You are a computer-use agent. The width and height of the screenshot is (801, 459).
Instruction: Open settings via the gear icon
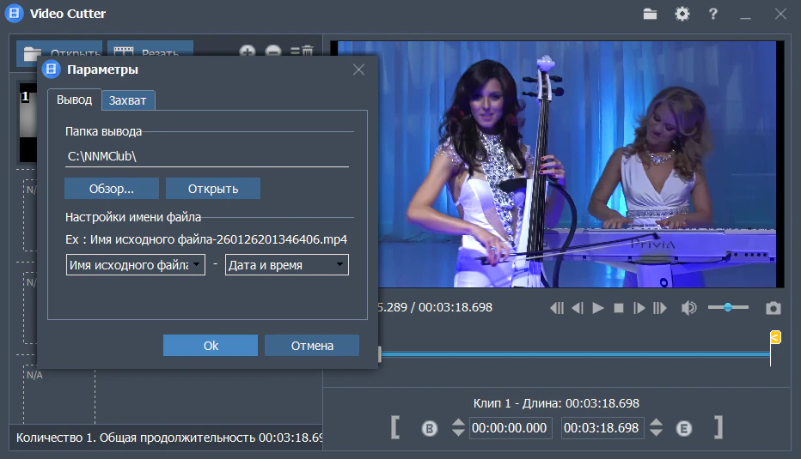click(682, 14)
